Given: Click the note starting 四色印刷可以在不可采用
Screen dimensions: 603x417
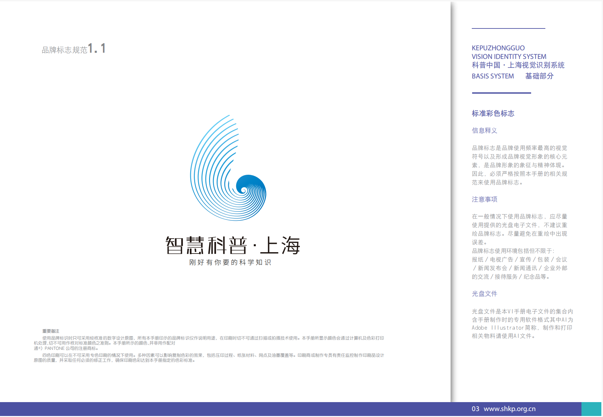Looking at the screenshot, I should pos(209,358).
